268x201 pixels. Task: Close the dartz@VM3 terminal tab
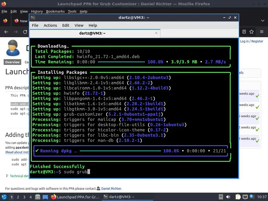(156, 33)
